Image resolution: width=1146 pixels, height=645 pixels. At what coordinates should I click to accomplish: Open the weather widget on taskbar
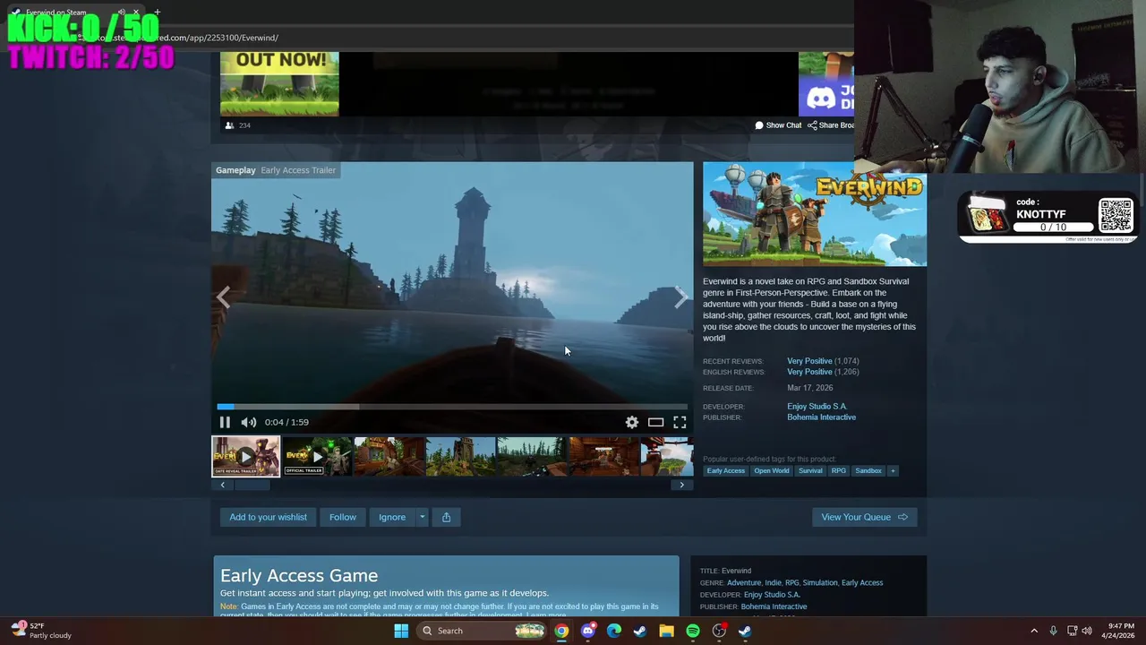pos(42,631)
